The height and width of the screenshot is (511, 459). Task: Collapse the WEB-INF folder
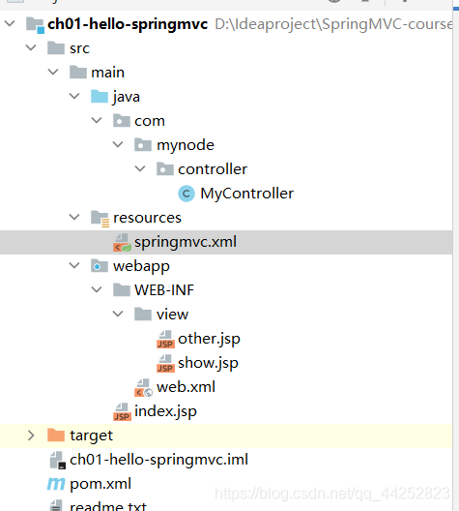[x=97, y=289]
